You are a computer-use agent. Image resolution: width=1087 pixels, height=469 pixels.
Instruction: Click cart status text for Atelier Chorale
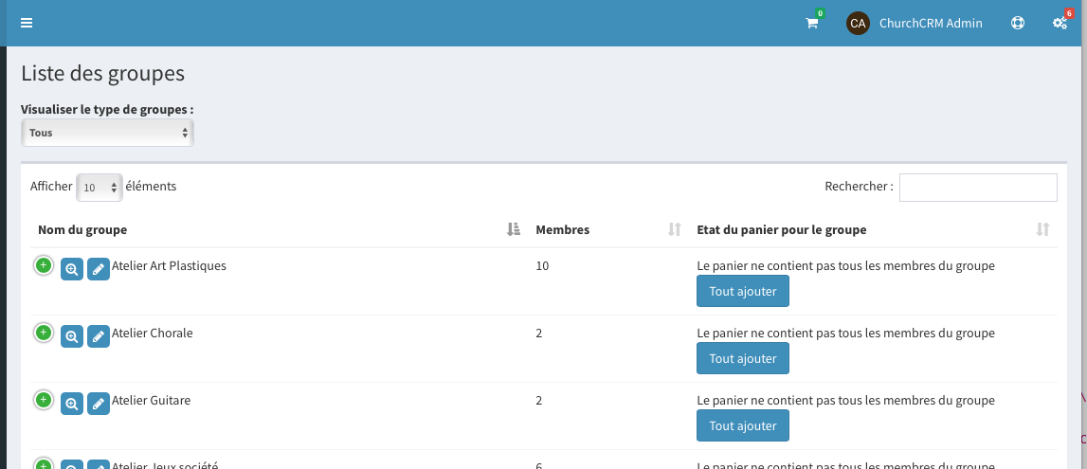pyautogui.click(x=845, y=333)
